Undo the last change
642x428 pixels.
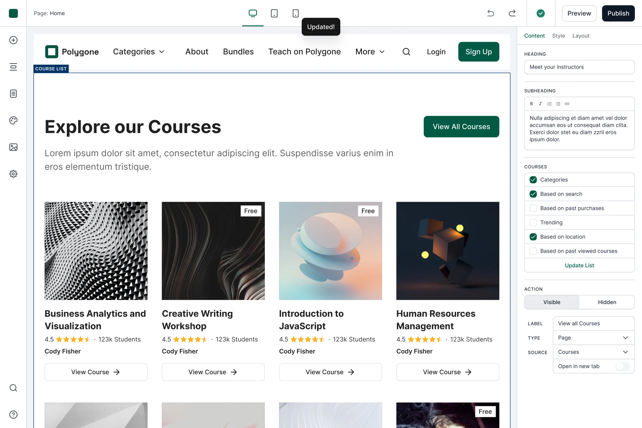click(x=491, y=13)
